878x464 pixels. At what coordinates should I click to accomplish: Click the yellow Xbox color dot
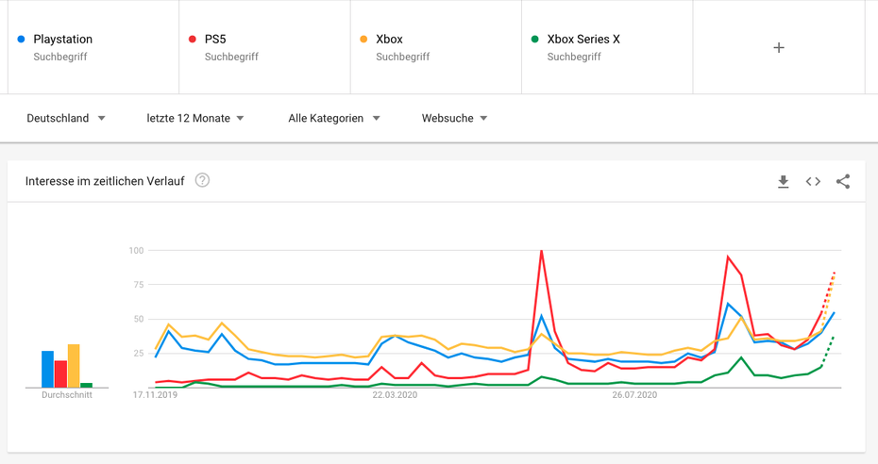364,39
